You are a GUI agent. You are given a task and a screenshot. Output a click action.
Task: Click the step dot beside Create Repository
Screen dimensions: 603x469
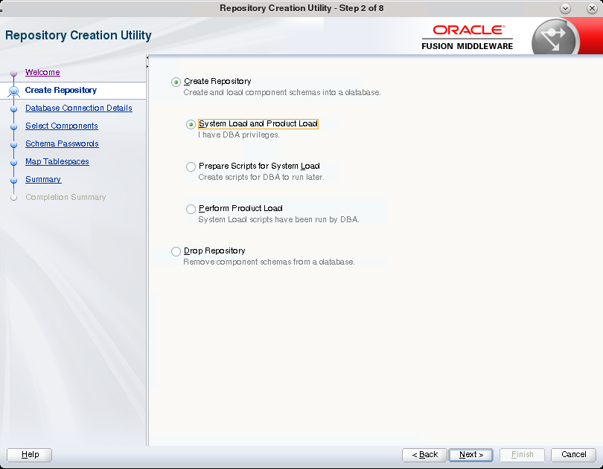point(13,90)
